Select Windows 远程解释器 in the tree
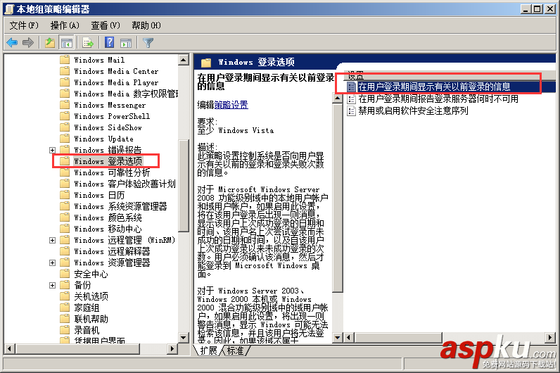The height and width of the screenshot is (373, 560). [112, 251]
